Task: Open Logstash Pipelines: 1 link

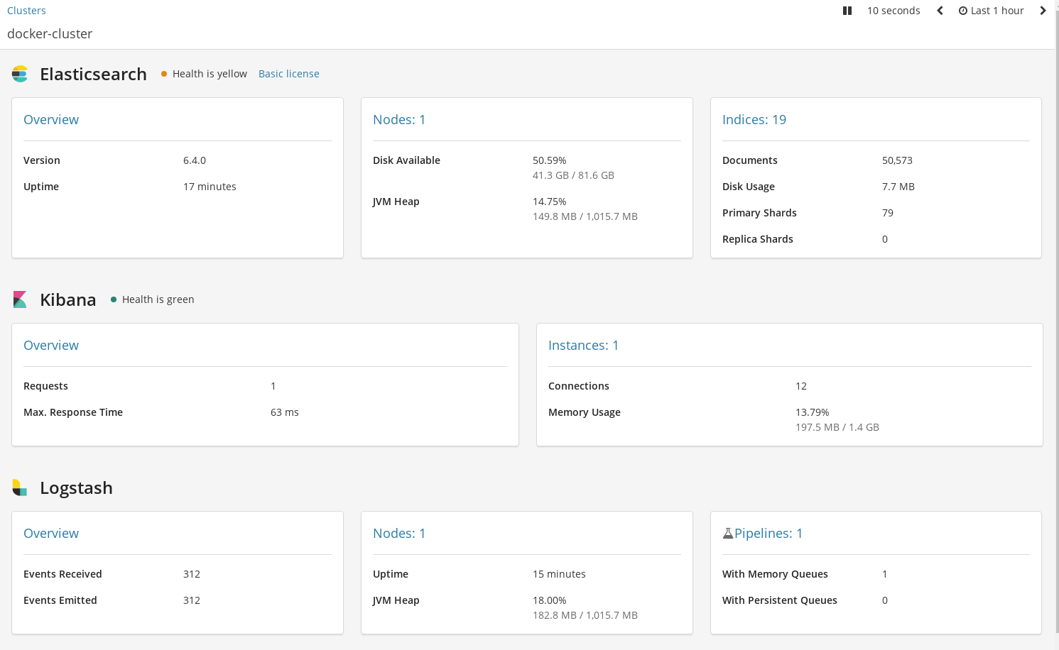Action: (769, 534)
